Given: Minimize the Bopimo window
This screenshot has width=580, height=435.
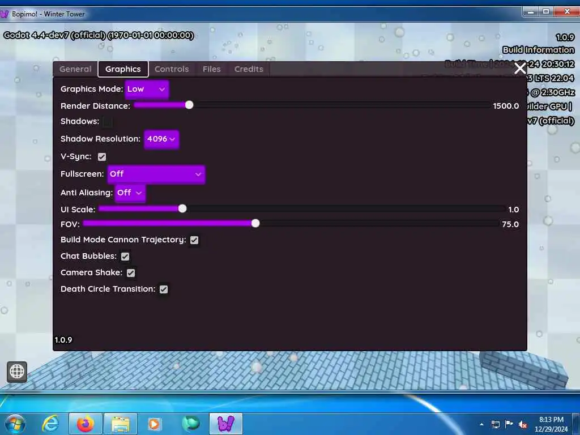Looking at the screenshot, I should [531, 12].
